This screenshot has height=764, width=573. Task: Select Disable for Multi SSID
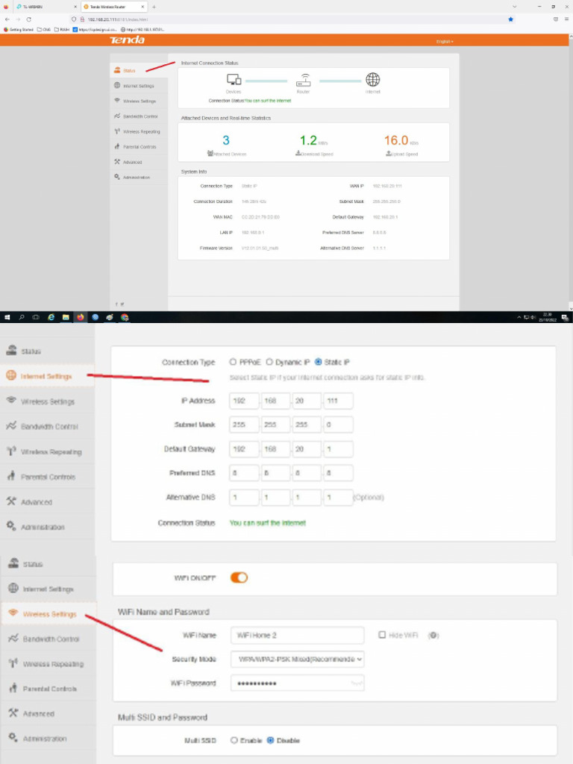(x=270, y=740)
